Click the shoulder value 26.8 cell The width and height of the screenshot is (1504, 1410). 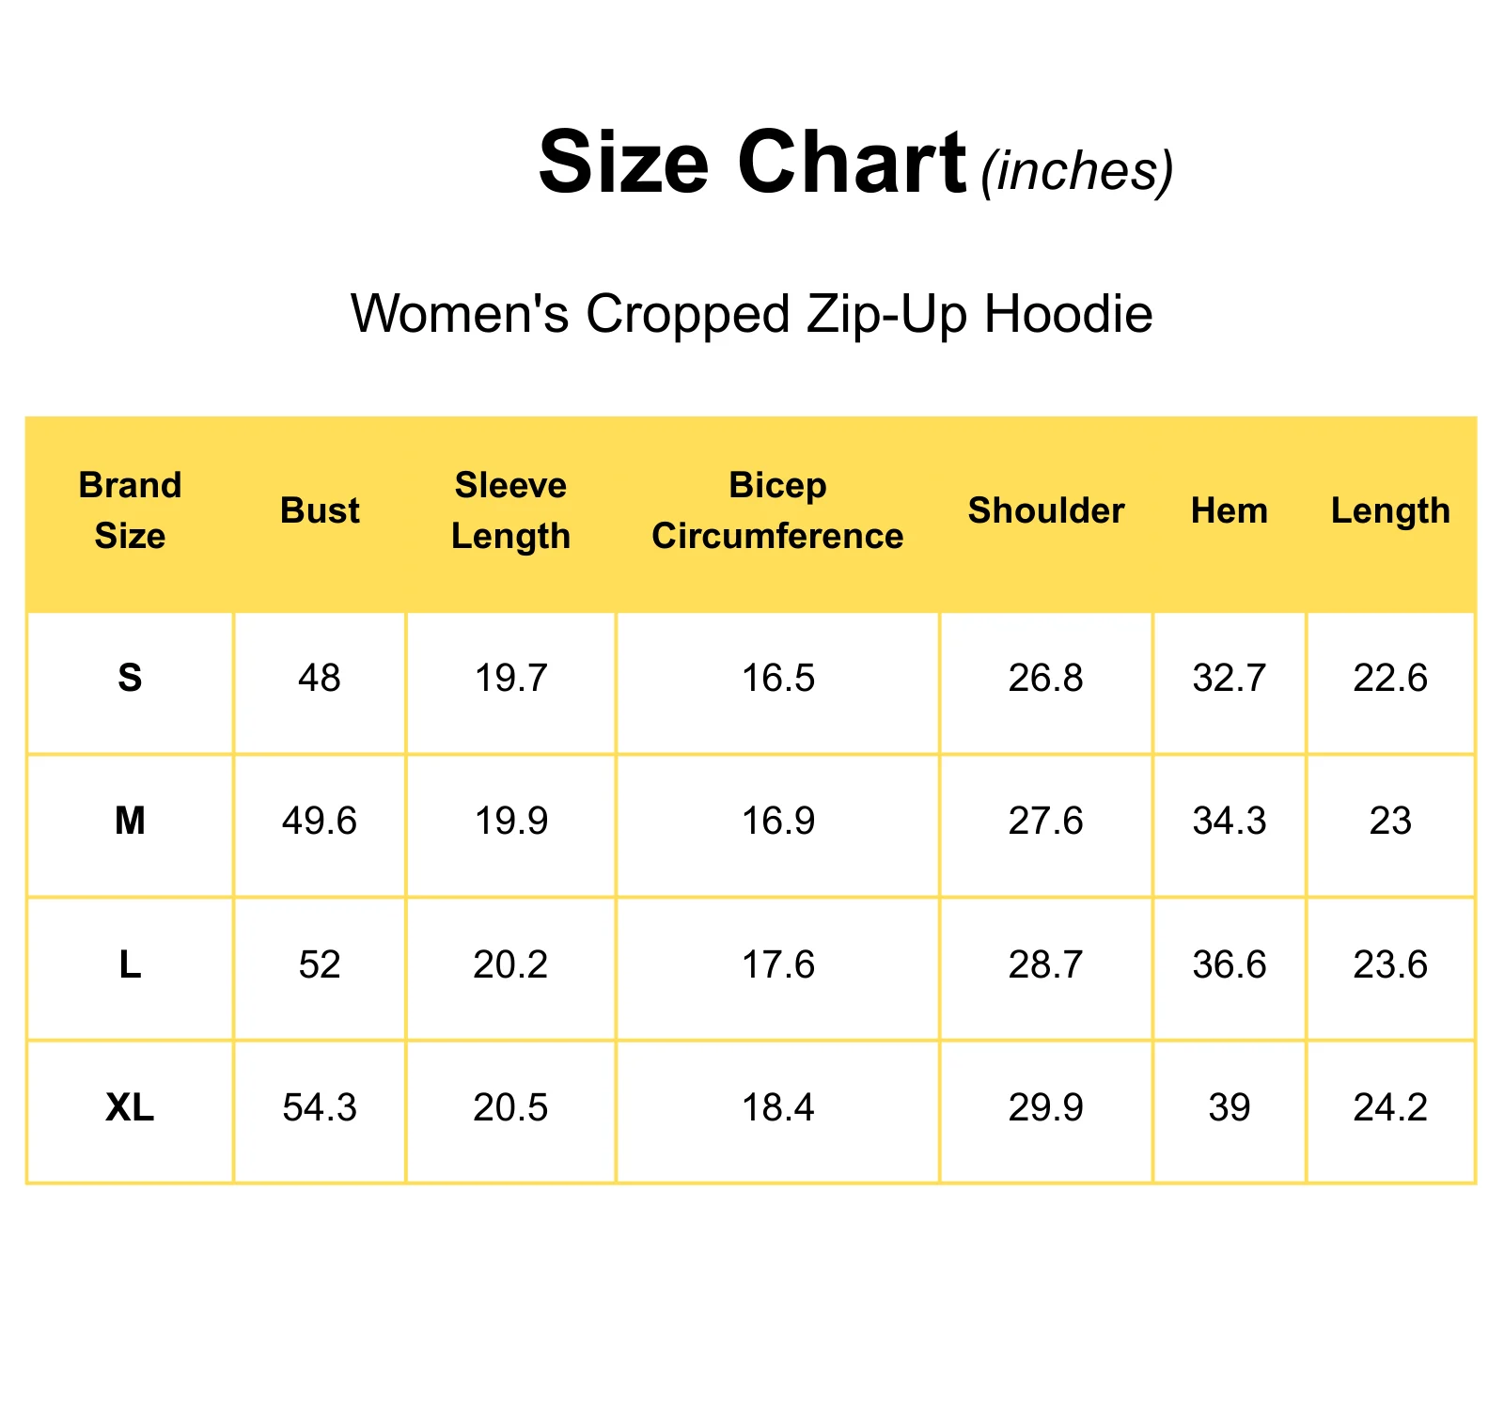click(1046, 679)
